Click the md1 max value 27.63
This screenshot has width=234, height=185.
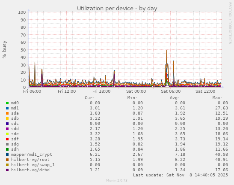[222, 108]
